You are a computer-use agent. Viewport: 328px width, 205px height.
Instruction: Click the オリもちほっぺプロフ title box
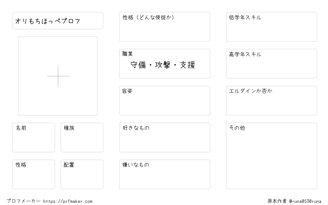[x=58, y=20]
